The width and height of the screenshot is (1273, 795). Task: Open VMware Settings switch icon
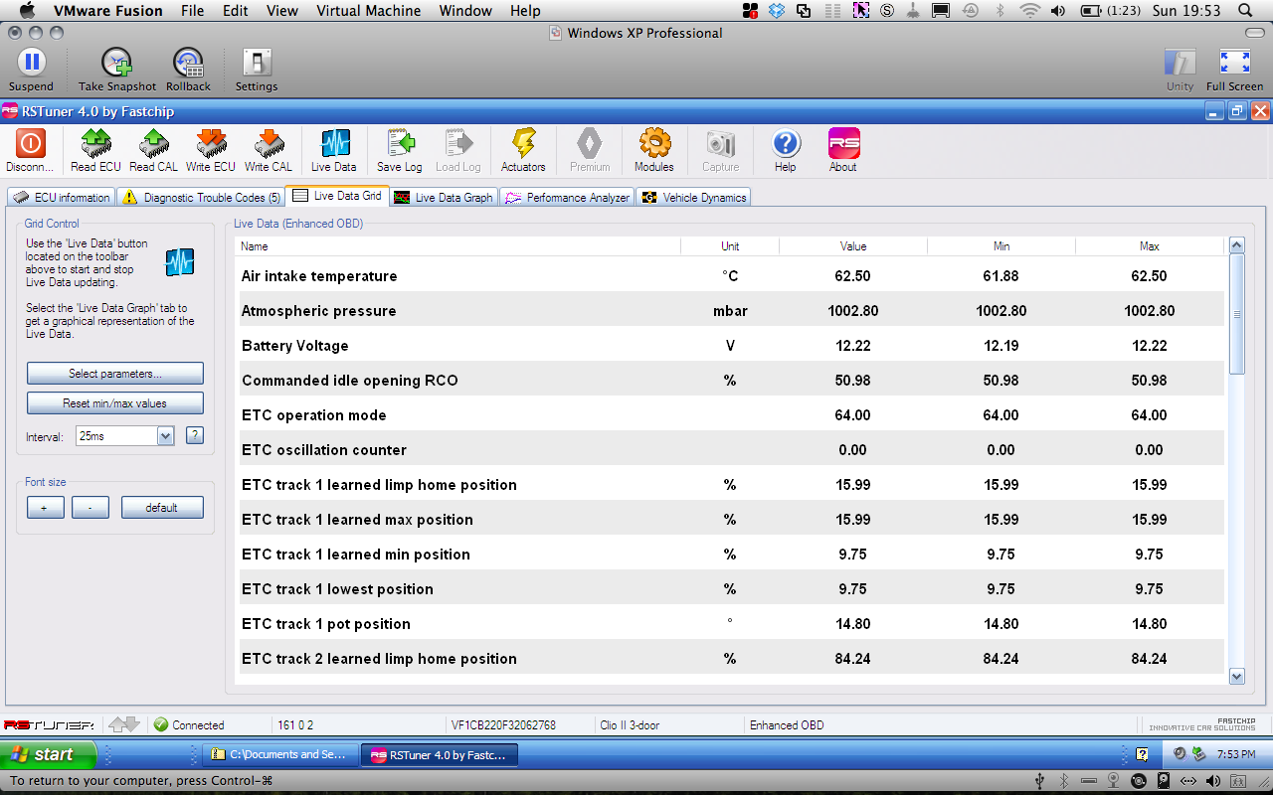[x=257, y=62]
